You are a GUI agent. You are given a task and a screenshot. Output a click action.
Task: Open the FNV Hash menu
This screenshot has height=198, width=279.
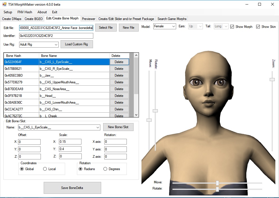(25, 12)
